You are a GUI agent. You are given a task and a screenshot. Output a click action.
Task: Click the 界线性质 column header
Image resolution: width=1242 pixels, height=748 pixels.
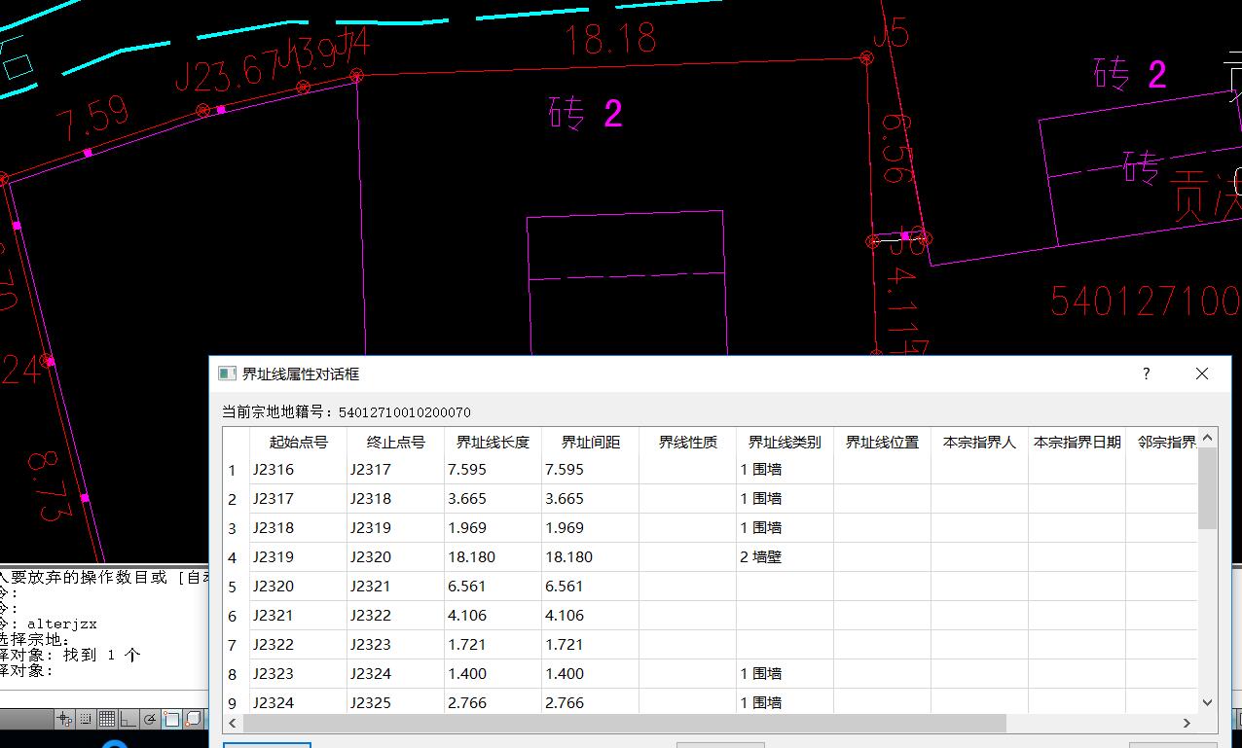click(x=688, y=442)
